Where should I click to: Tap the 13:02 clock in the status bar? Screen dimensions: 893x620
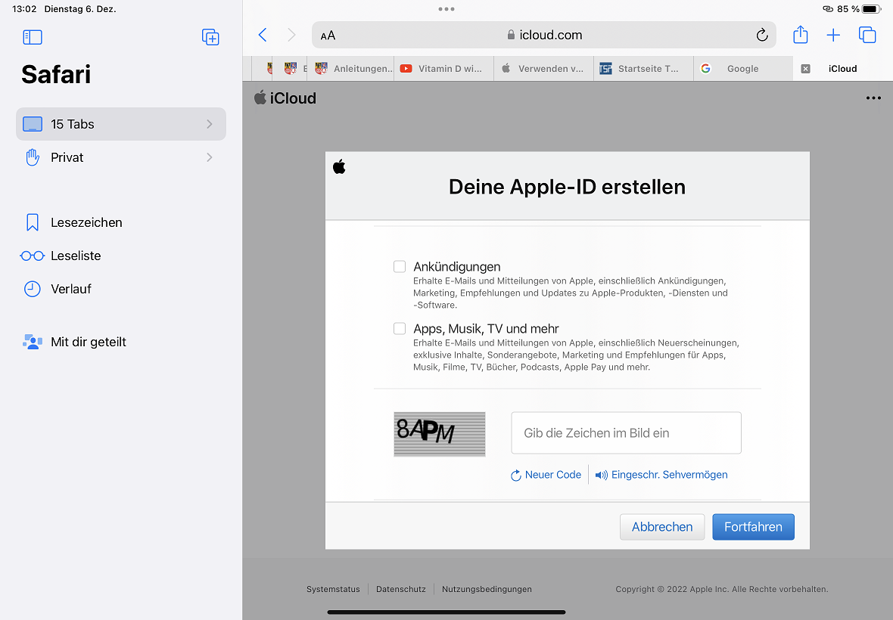[x=24, y=9]
